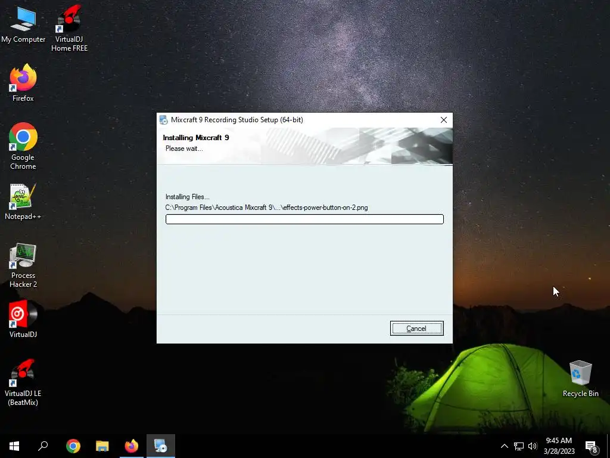
Task: Open the volume control tray icon
Action: click(533, 446)
